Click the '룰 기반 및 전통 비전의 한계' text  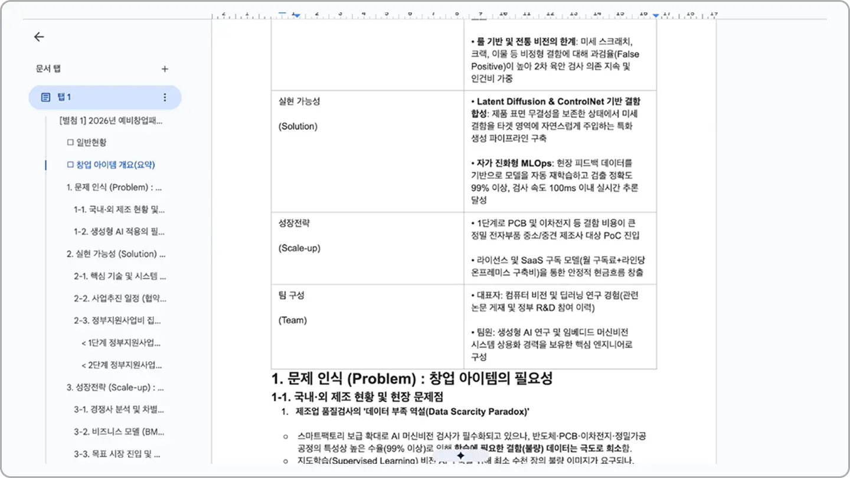tap(527, 42)
